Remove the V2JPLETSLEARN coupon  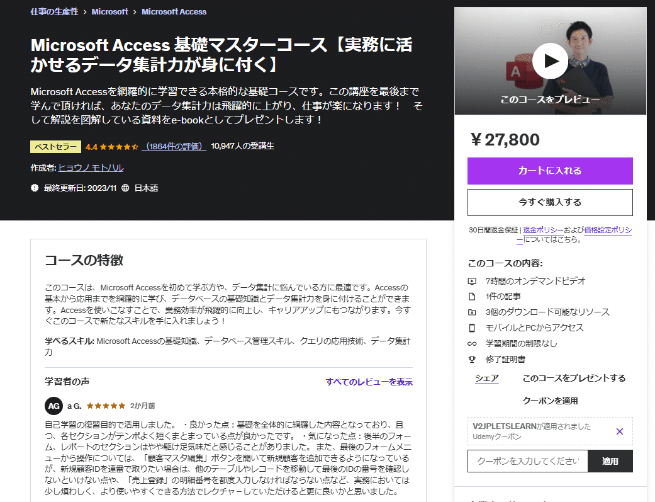pos(620,431)
